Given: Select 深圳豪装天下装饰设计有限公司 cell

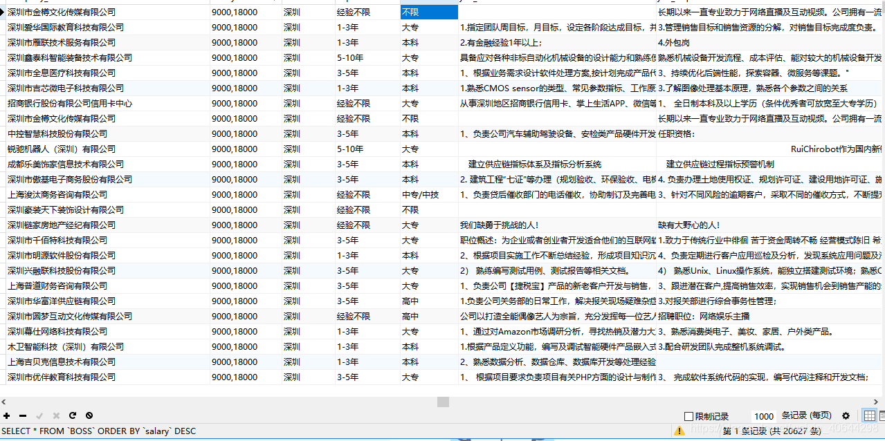Looking at the screenshot, I should coord(107,209).
